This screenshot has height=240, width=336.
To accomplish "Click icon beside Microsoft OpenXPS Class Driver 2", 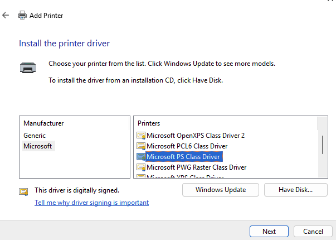I will (x=140, y=135).
